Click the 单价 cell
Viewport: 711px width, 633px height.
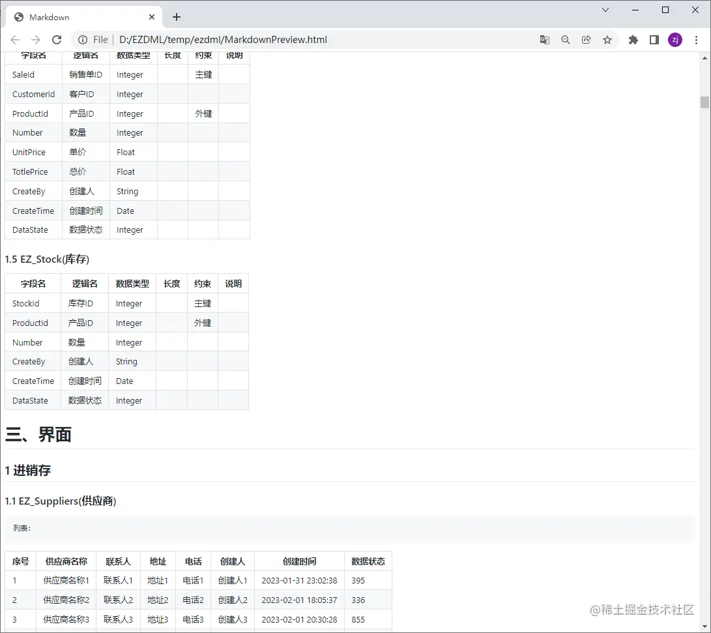86,153
